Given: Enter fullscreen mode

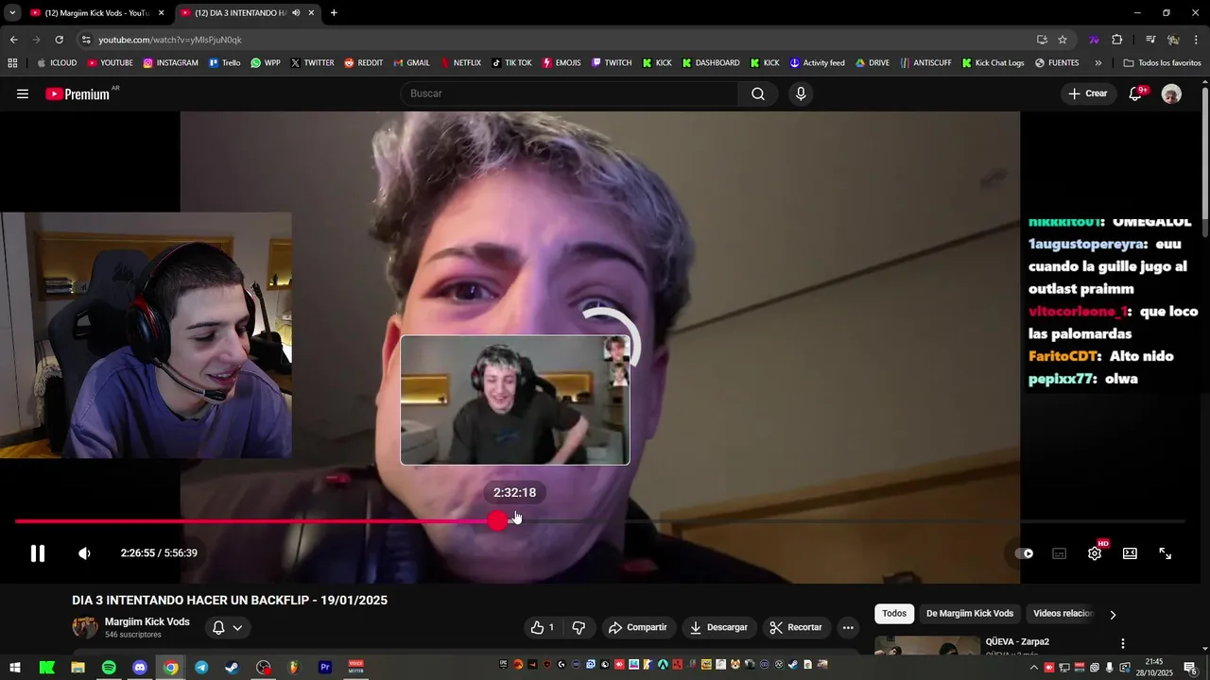Looking at the screenshot, I should coord(1166,553).
